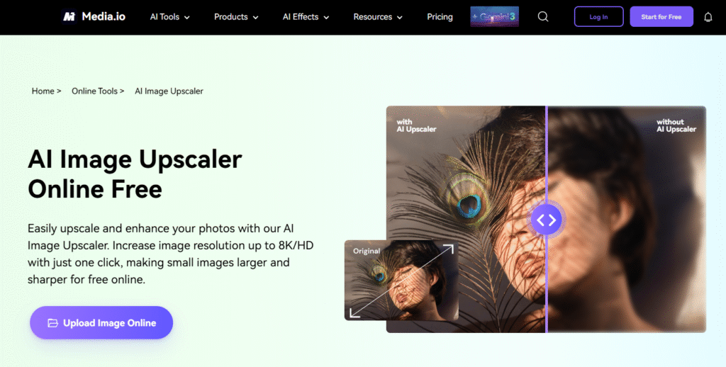Click the Gemini 3 promo banner

pyautogui.click(x=494, y=17)
